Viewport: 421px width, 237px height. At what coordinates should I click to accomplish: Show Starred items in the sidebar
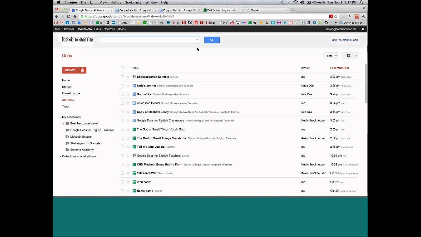point(67,87)
